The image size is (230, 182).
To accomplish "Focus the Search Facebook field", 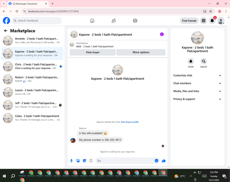I will coord(37,21).
